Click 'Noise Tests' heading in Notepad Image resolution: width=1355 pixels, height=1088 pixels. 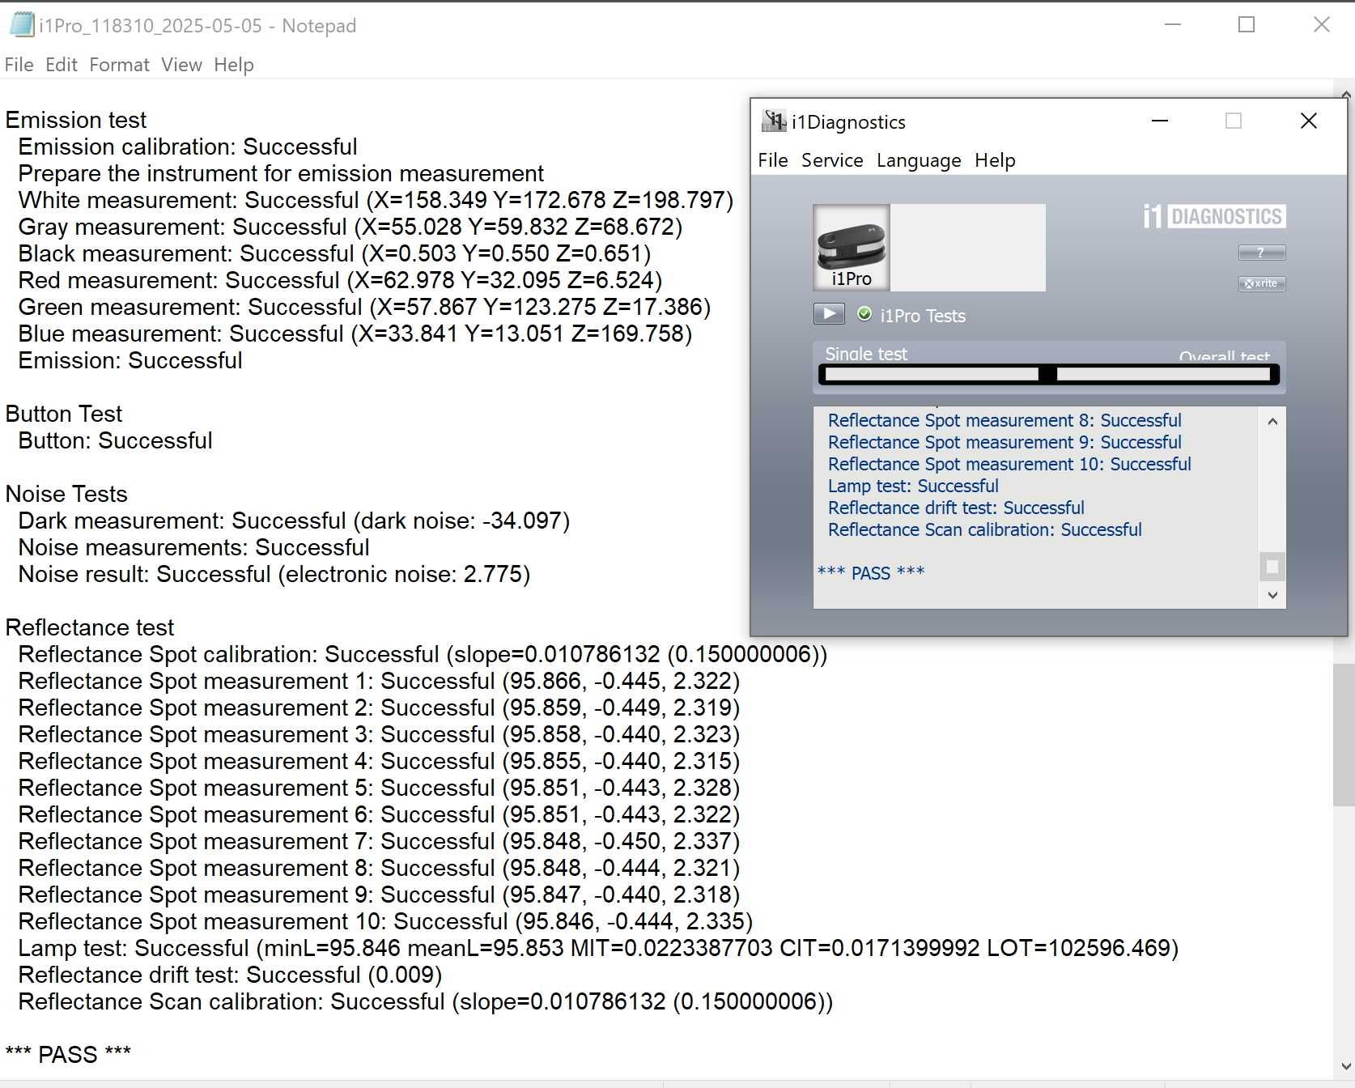pyautogui.click(x=66, y=494)
